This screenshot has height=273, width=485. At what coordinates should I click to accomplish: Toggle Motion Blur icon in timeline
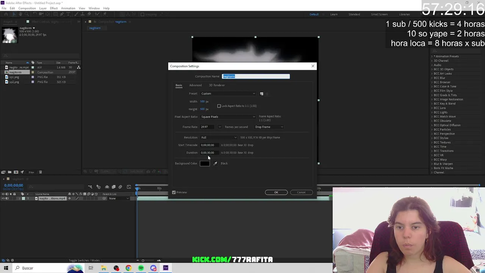tap(120, 187)
